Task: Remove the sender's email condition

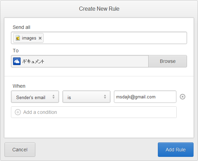Action: point(183,97)
